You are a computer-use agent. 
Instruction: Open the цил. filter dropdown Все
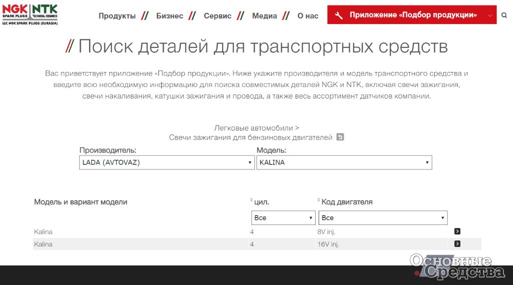click(284, 217)
